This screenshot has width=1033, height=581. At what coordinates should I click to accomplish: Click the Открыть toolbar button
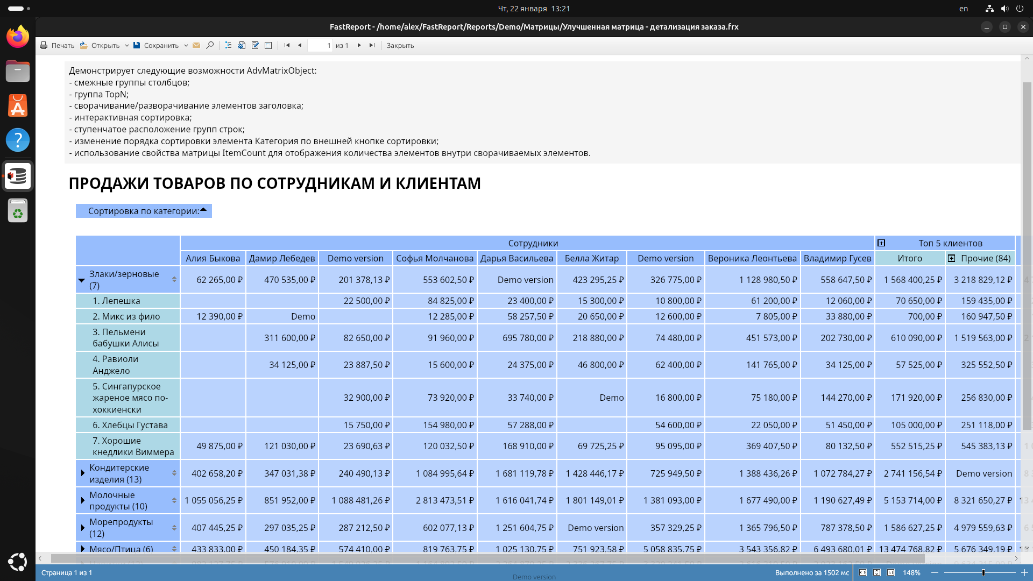tap(101, 46)
